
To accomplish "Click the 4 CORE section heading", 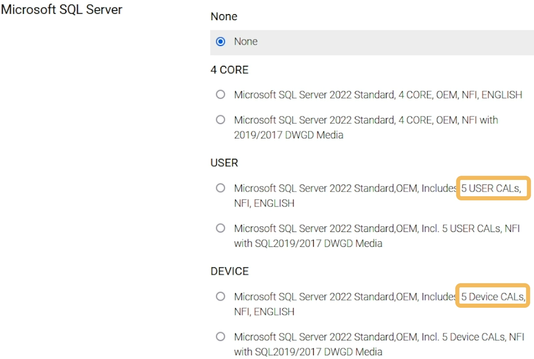I will click(229, 70).
